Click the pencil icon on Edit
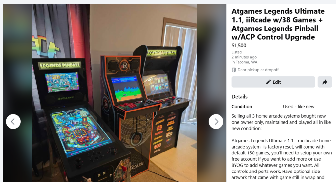336x182 pixels. [268, 82]
